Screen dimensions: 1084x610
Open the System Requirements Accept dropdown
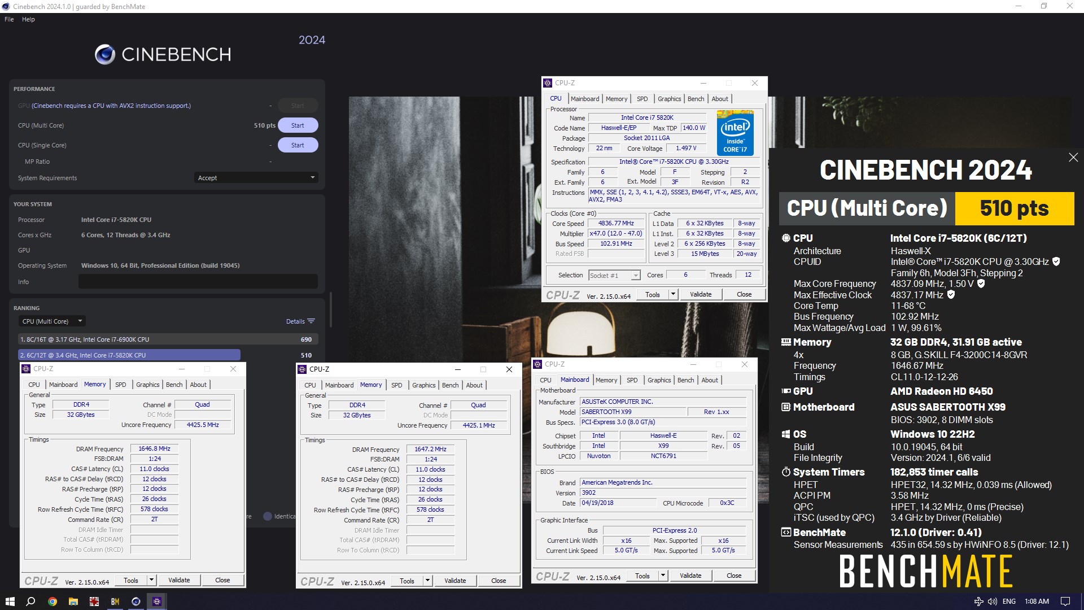[256, 178]
